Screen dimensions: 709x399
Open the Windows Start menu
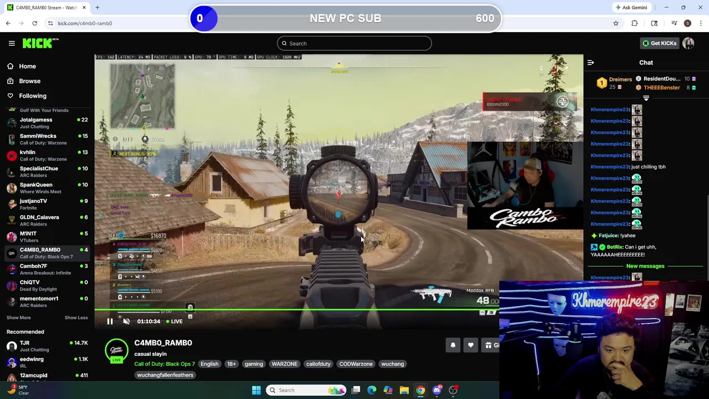click(x=256, y=390)
